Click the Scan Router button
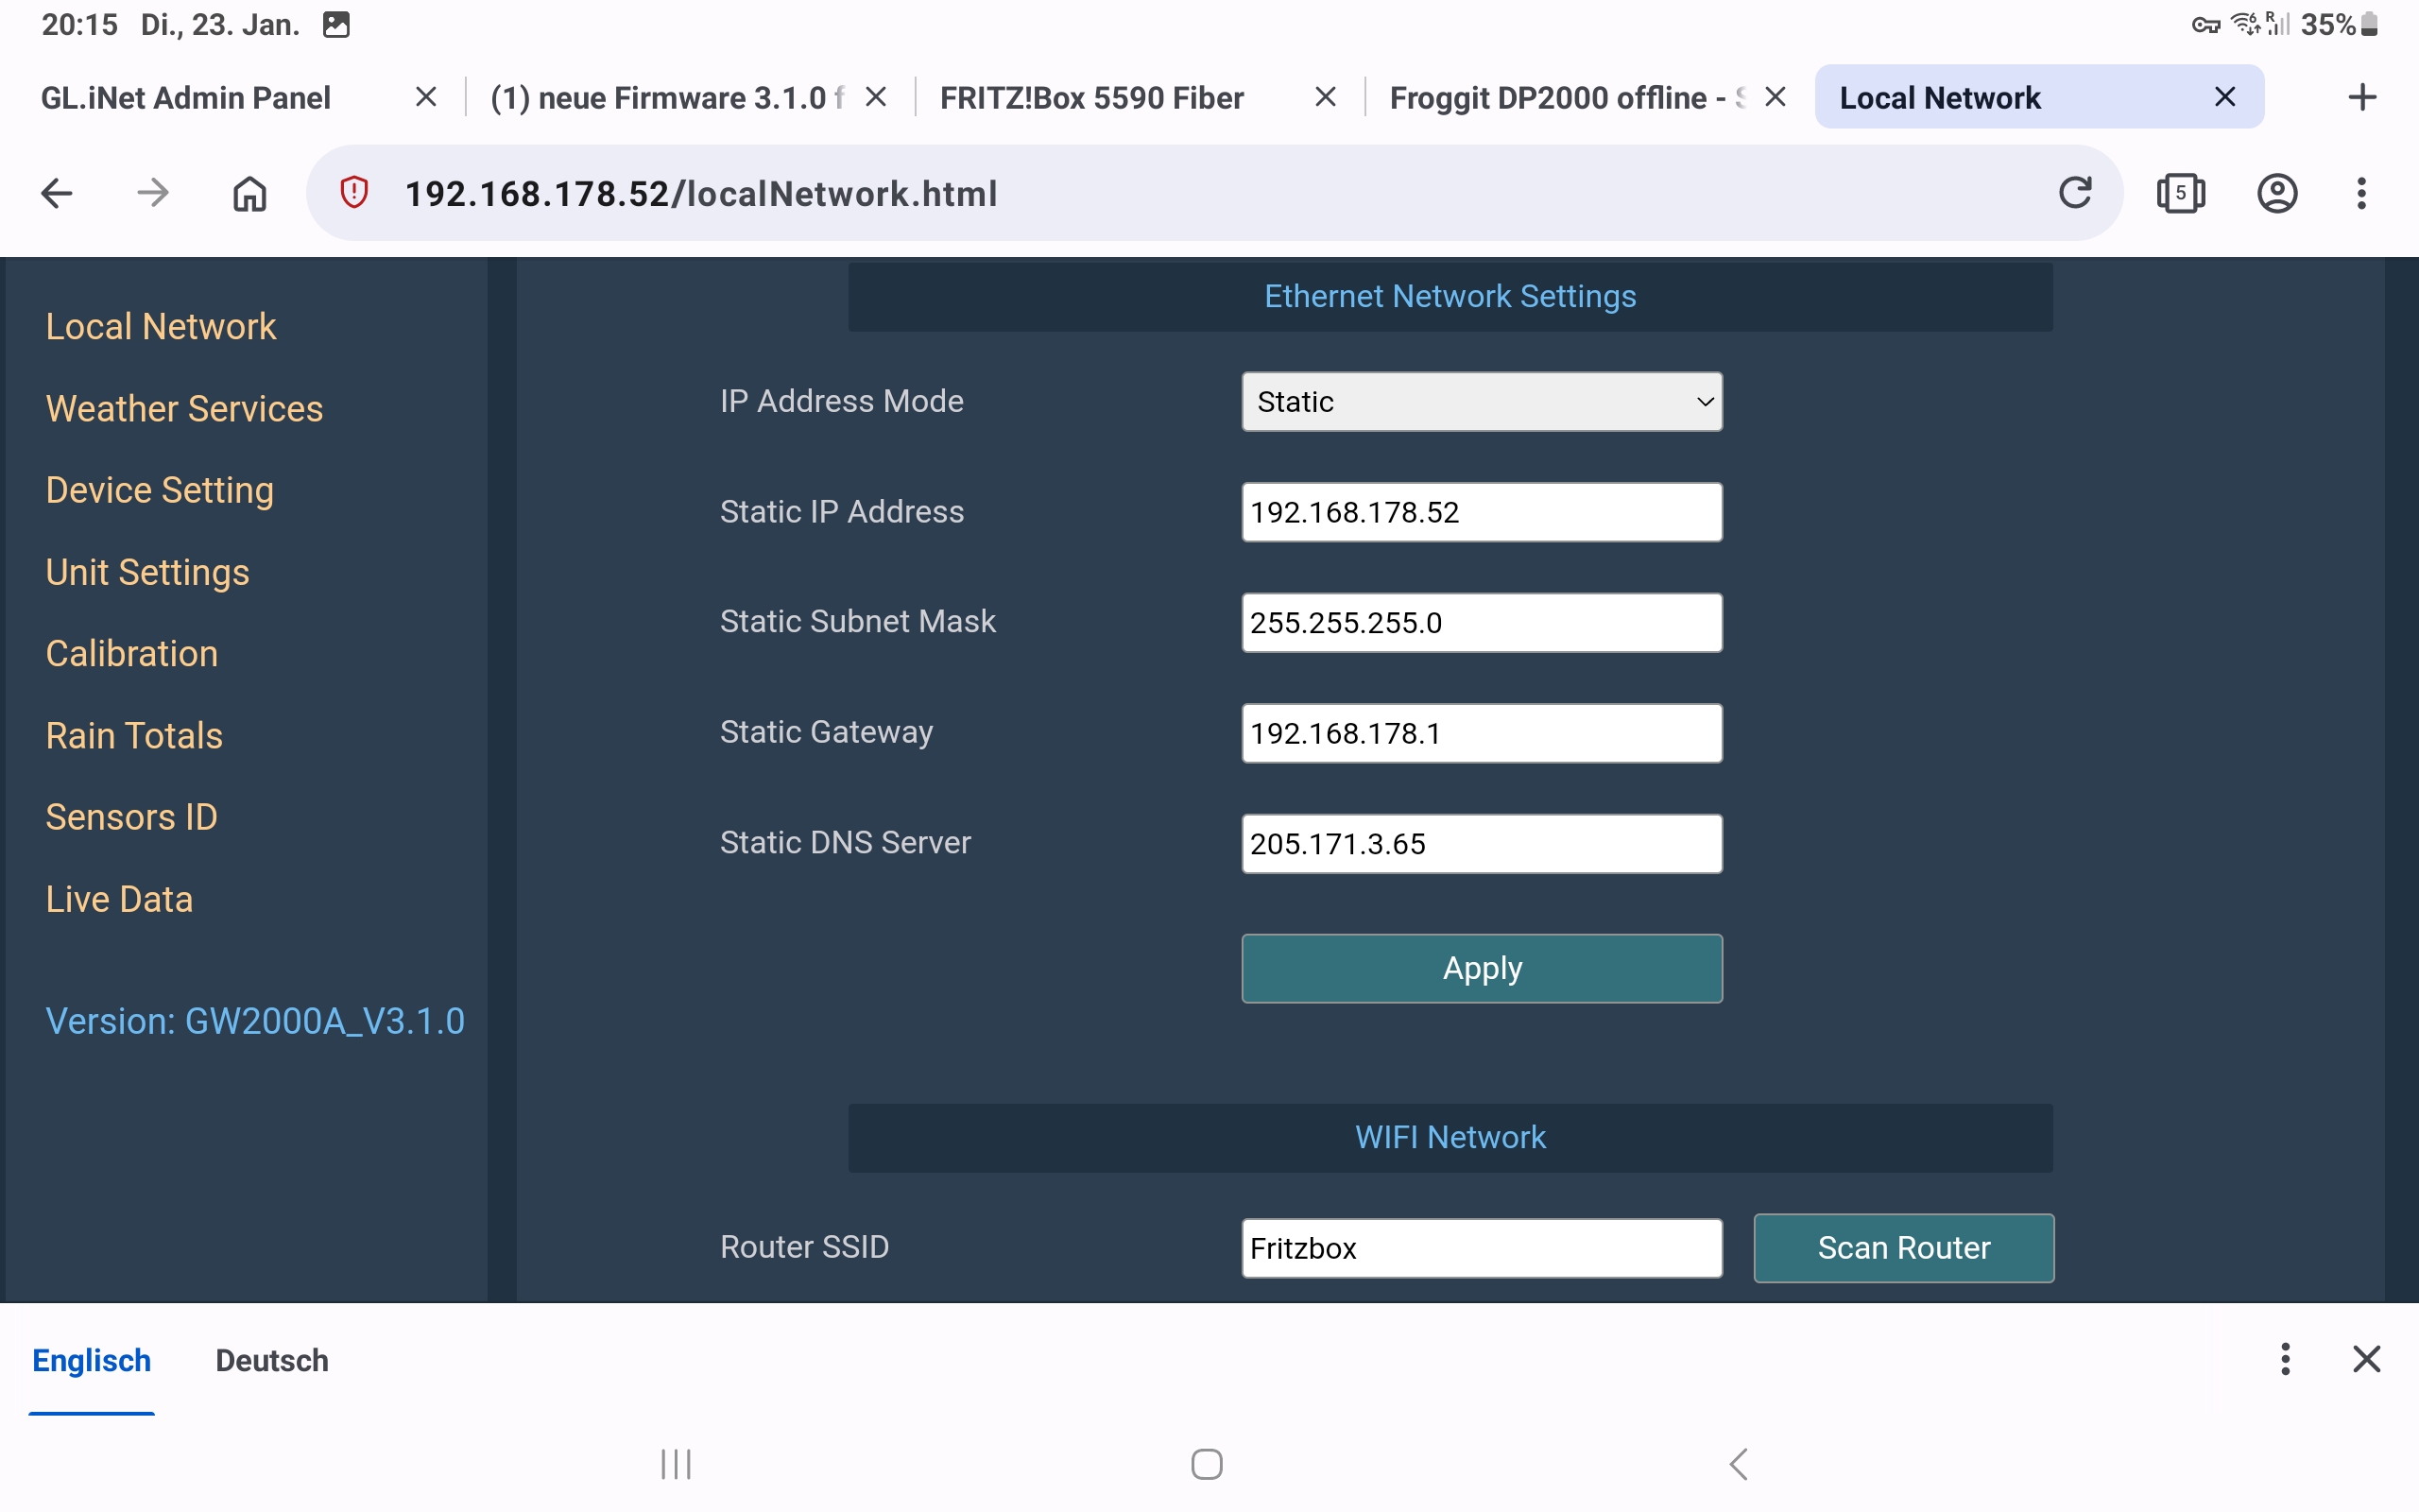2419x1512 pixels. pyautogui.click(x=1902, y=1248)
